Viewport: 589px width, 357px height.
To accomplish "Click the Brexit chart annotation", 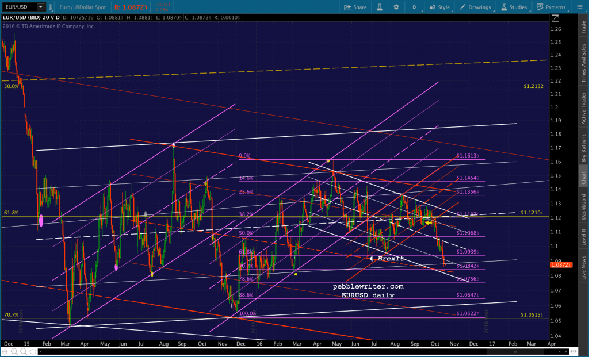I will click(x=391, y=258).
